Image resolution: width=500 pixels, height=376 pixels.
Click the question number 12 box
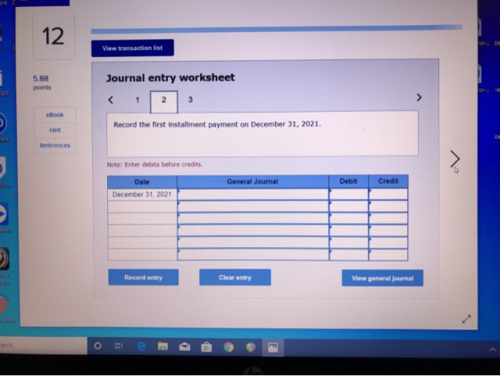coord(54,37)
